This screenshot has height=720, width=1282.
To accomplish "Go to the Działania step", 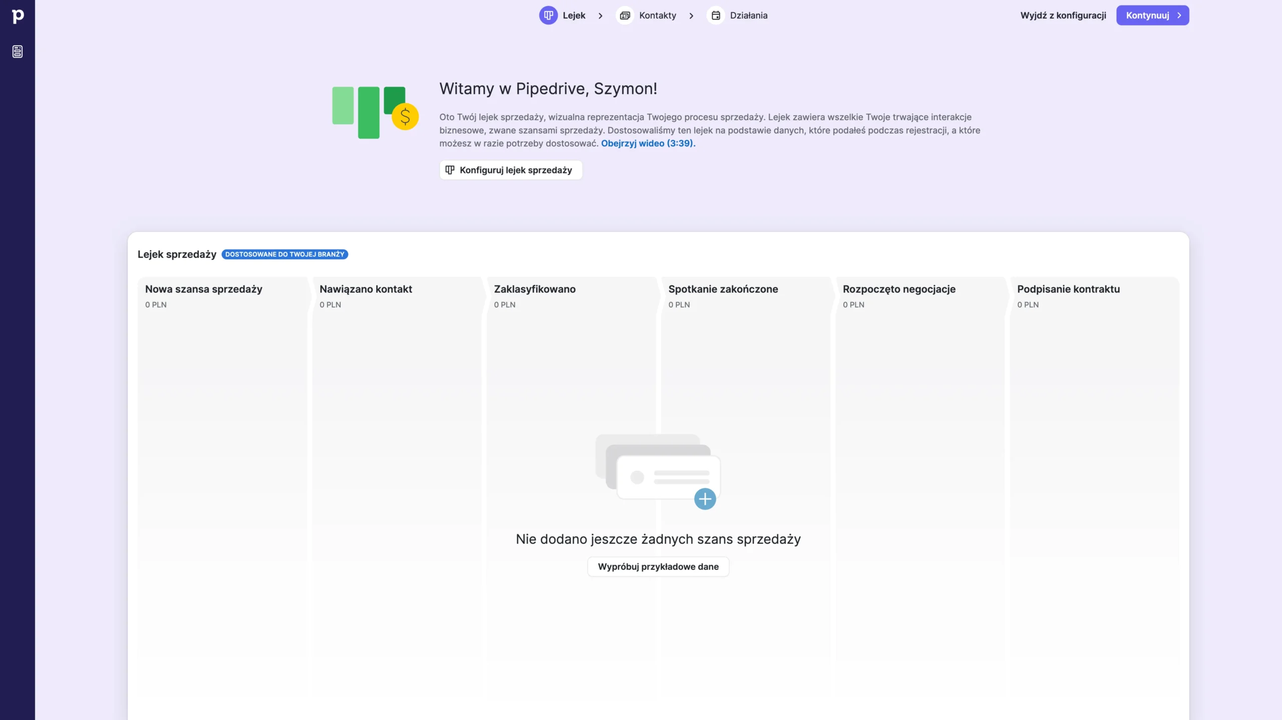I will [749, 16].
